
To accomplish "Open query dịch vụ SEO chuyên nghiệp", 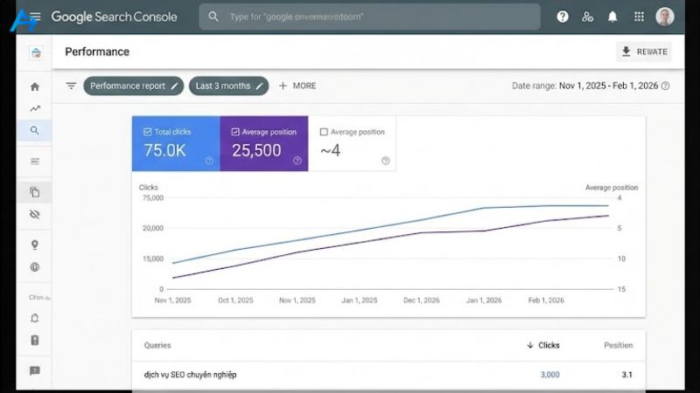I will click(x=190, y=375).
